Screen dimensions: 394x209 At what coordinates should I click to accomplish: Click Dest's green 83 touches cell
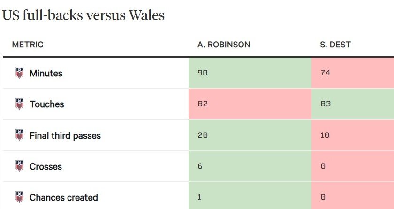coord(352,104)
